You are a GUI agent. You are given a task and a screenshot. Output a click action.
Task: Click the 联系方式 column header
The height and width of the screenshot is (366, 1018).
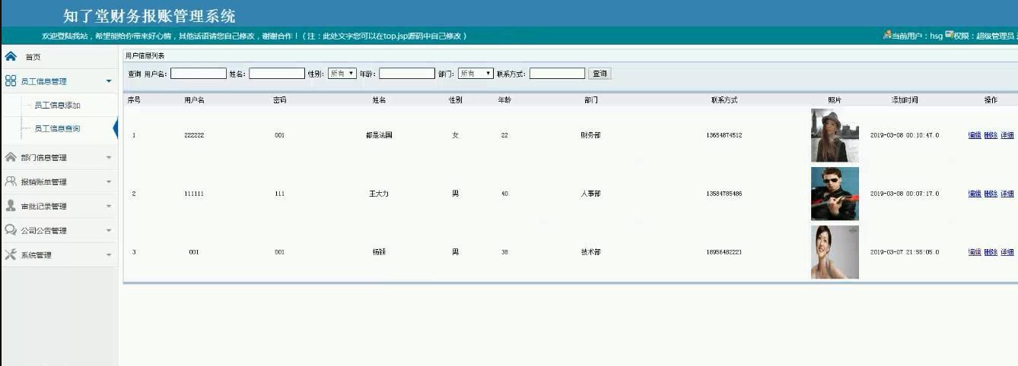point(724,100)
